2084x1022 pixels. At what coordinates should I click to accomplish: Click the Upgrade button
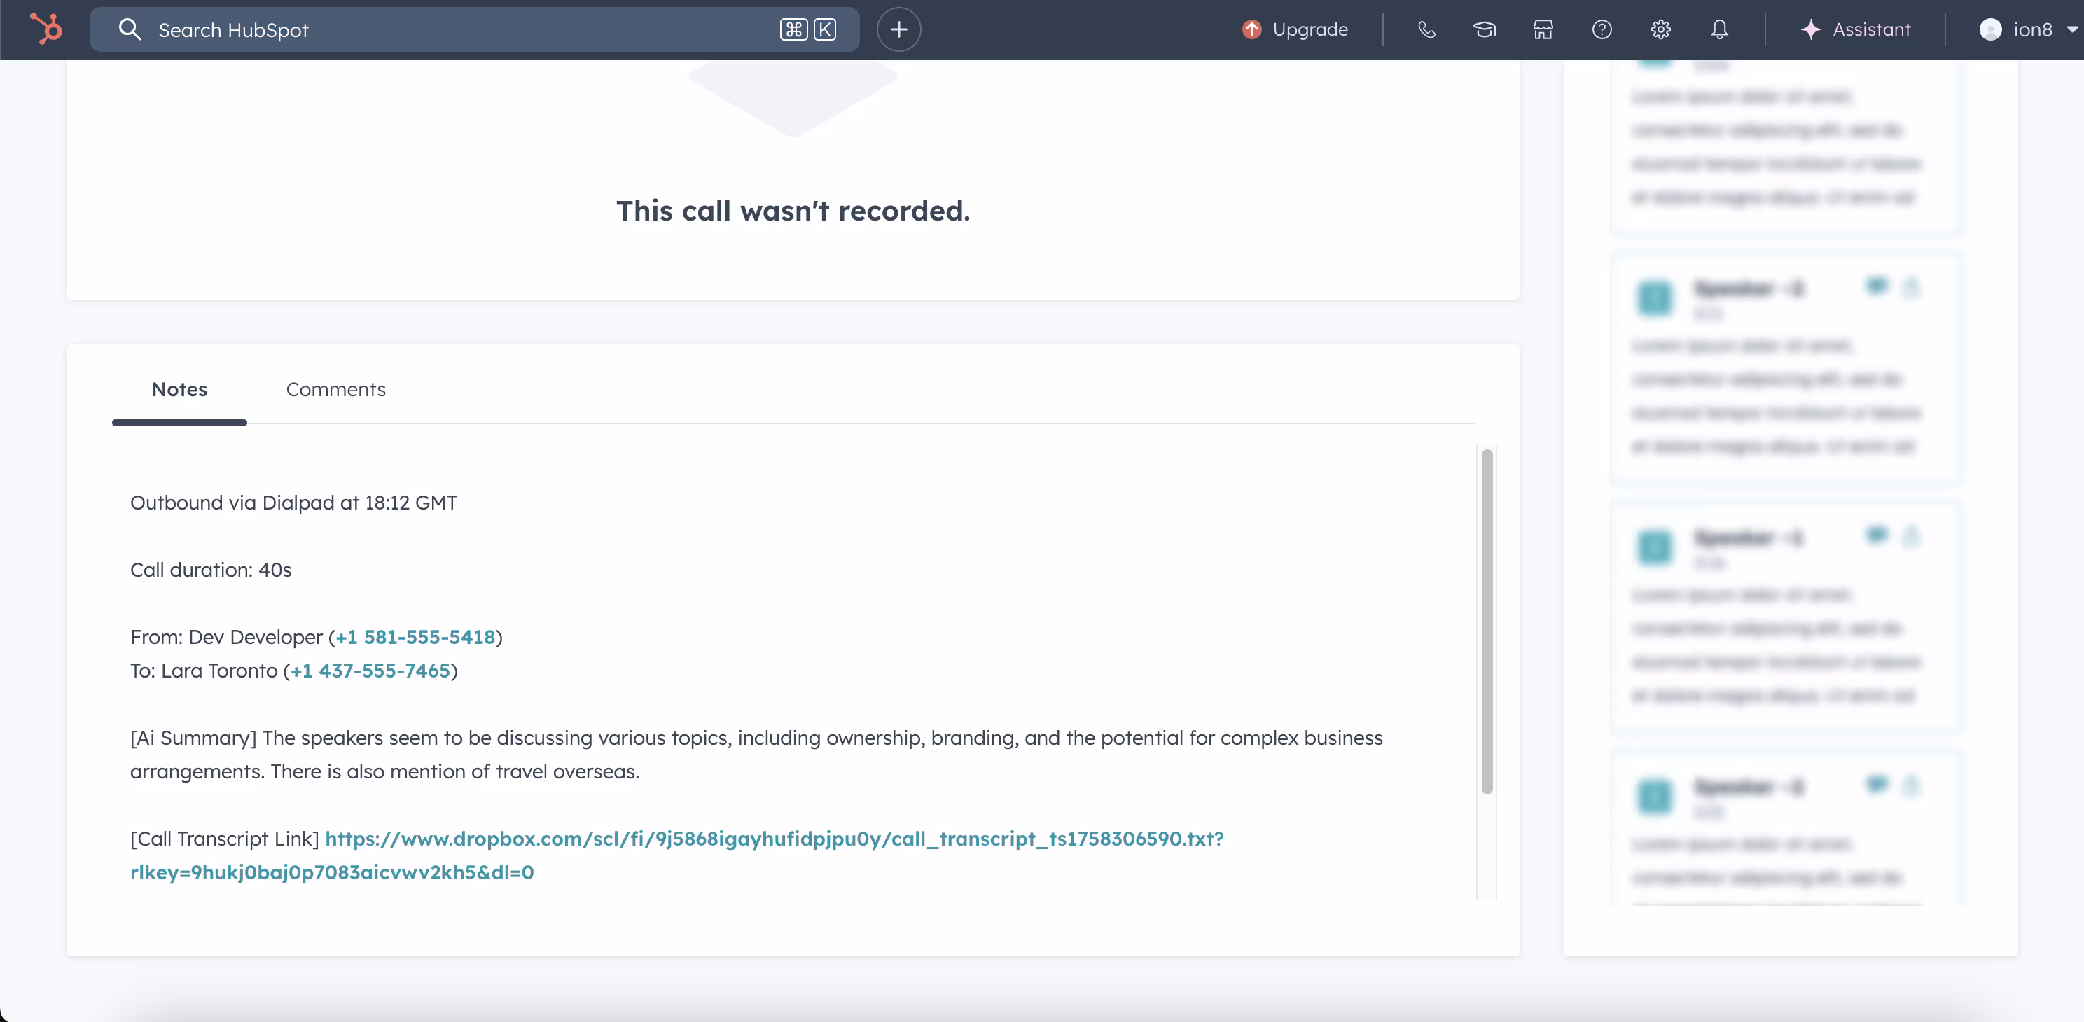click(x=1293, y=29)
